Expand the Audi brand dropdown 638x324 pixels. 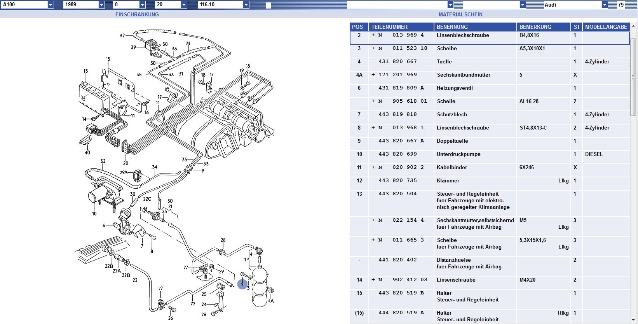pyautogui.click(x=604, y=5)
